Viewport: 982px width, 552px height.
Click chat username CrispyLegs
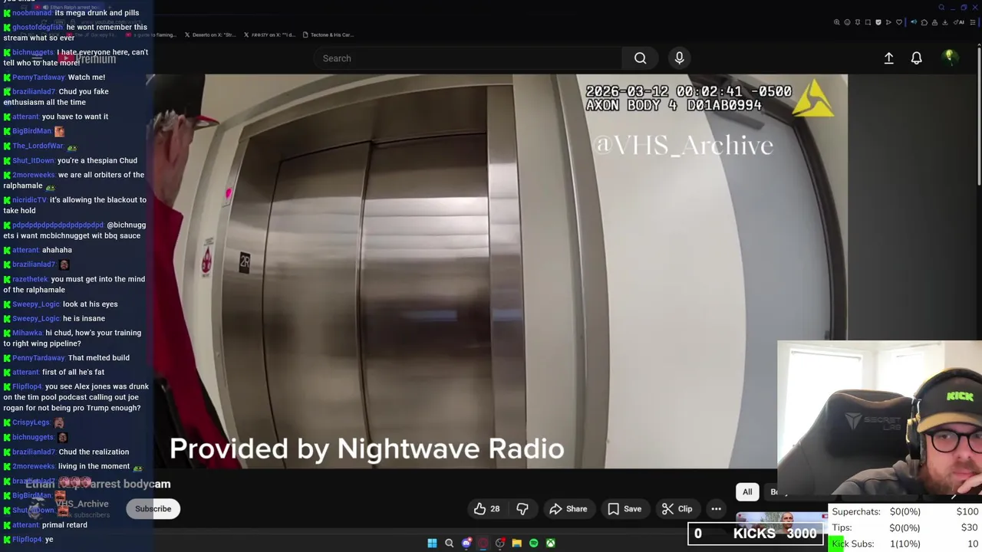point(31,422)
